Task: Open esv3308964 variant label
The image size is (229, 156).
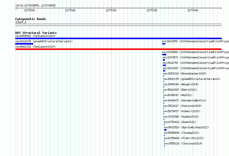Action: pos(196,52)
